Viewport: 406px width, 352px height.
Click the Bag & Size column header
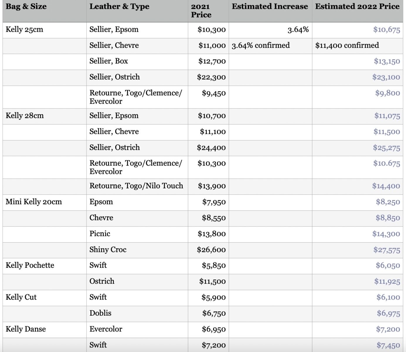pos(26,6)
